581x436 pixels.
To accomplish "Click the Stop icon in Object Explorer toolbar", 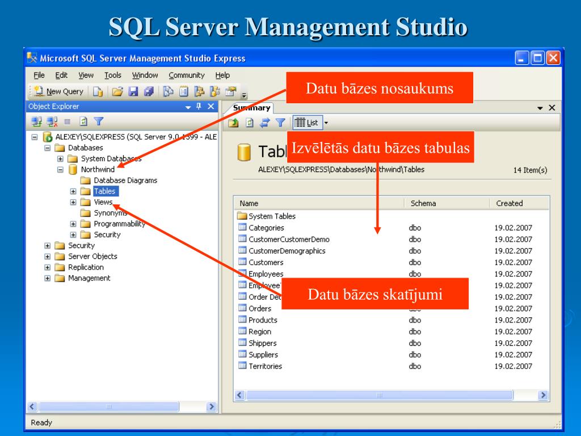I will [68, 121].
